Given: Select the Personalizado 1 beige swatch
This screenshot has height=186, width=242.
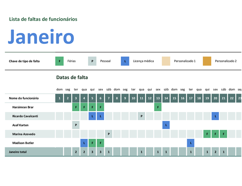Looking at the screenshot, I should tap(166, 61).
